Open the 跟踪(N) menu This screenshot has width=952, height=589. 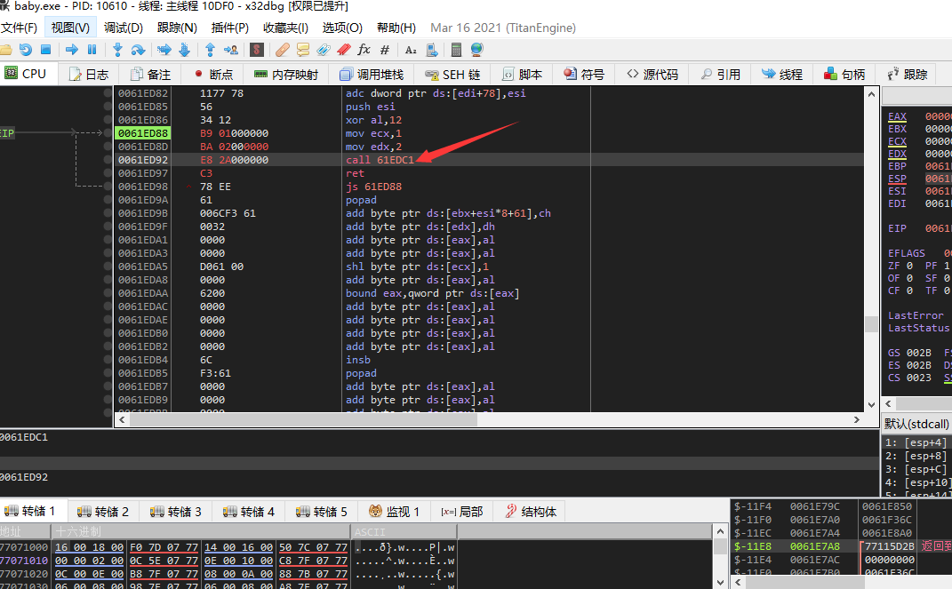[177, 28]
